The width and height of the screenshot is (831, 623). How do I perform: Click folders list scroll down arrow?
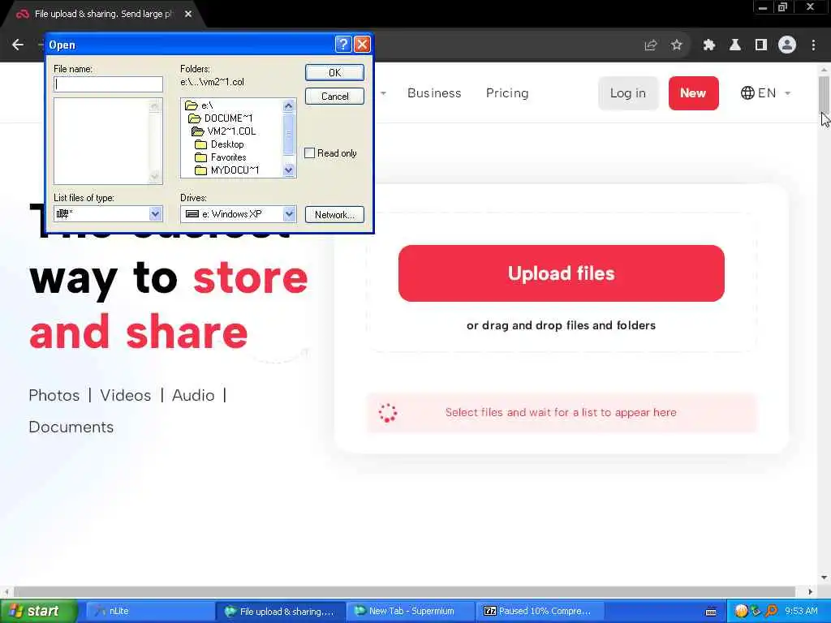pyautogui.click(x=288, y=170)
